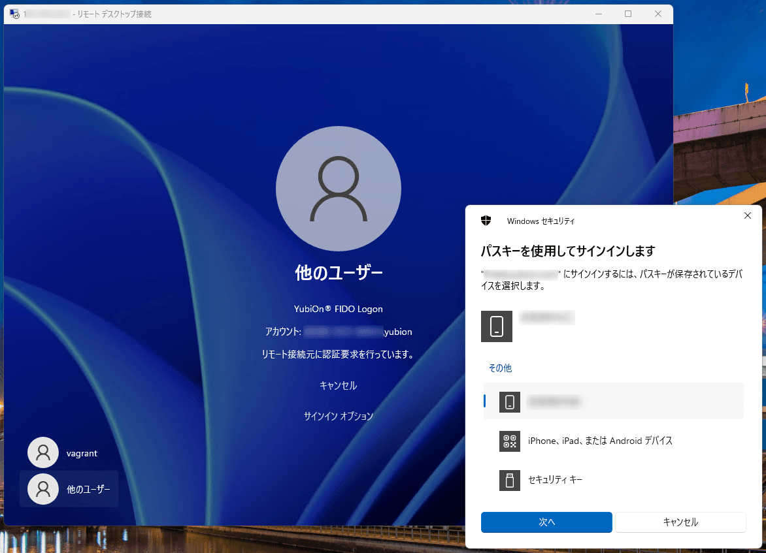Select the highlighted phone device under その他
This screenshot has height=553, width=766.
(x=613, y=402)
